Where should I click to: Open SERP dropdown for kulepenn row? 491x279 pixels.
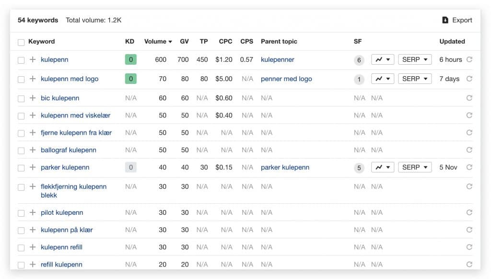415,59
